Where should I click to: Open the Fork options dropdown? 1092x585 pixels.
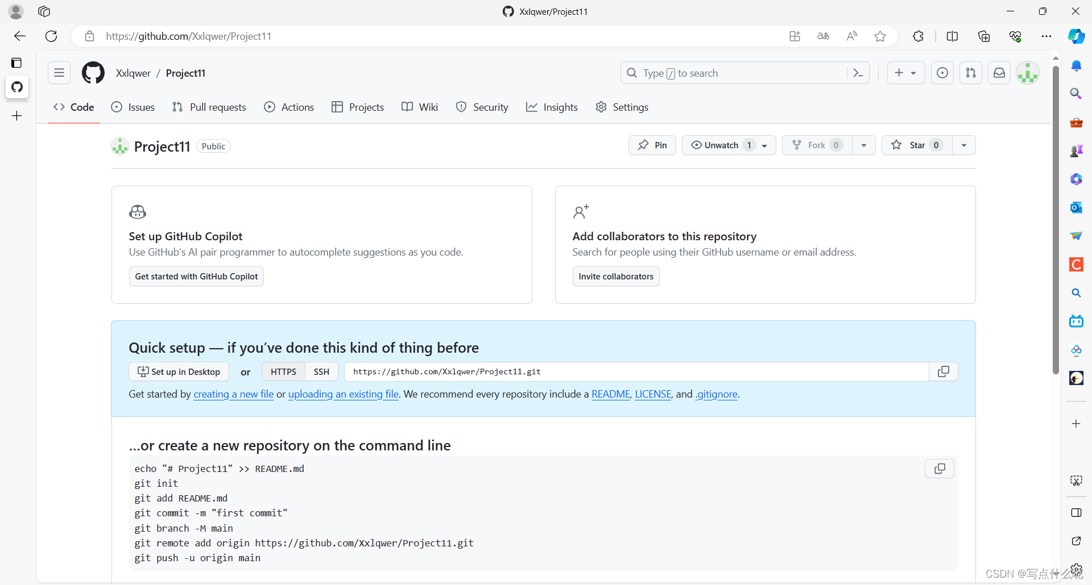point(864,145)
